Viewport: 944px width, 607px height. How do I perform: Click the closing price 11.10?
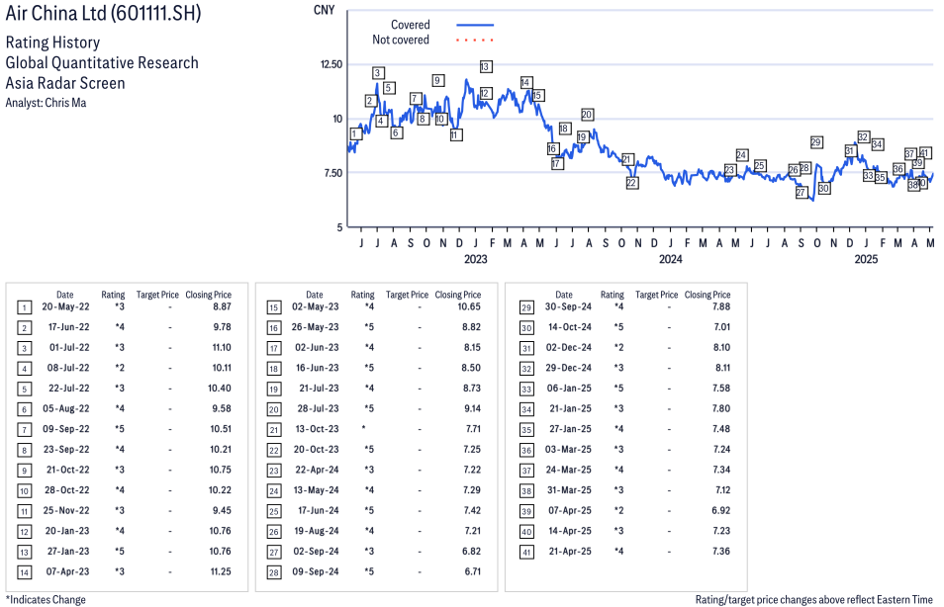pos(222,348)
